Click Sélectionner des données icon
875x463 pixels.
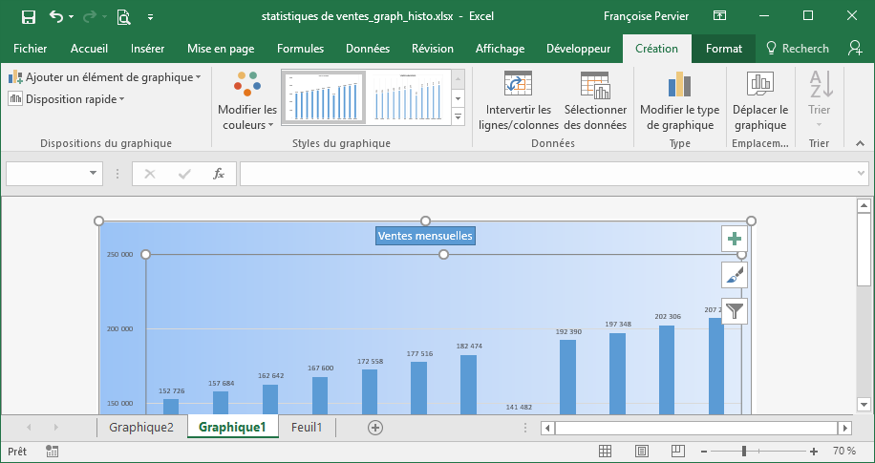(x=595, y=86)
